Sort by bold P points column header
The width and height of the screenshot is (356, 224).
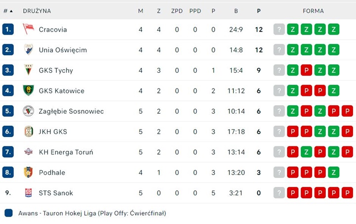pyautogui.click(x=259, y=11)
